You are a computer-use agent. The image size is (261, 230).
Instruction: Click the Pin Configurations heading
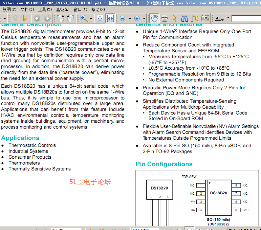pyautogui.click(x=164, y=164)
